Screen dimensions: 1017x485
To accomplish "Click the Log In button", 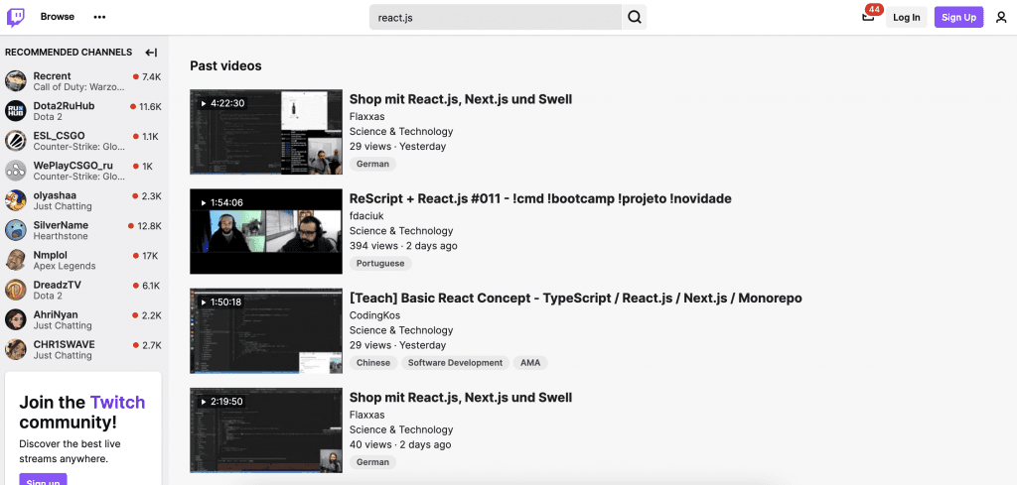I will pos(906,17).
